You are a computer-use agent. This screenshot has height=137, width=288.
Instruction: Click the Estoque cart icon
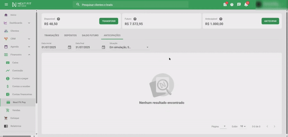click(6, 118)
